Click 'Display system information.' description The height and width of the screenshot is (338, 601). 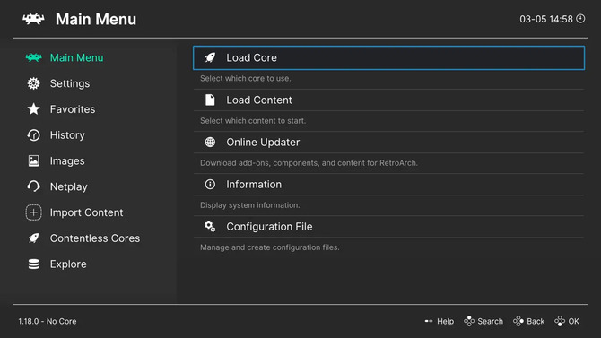250,205
